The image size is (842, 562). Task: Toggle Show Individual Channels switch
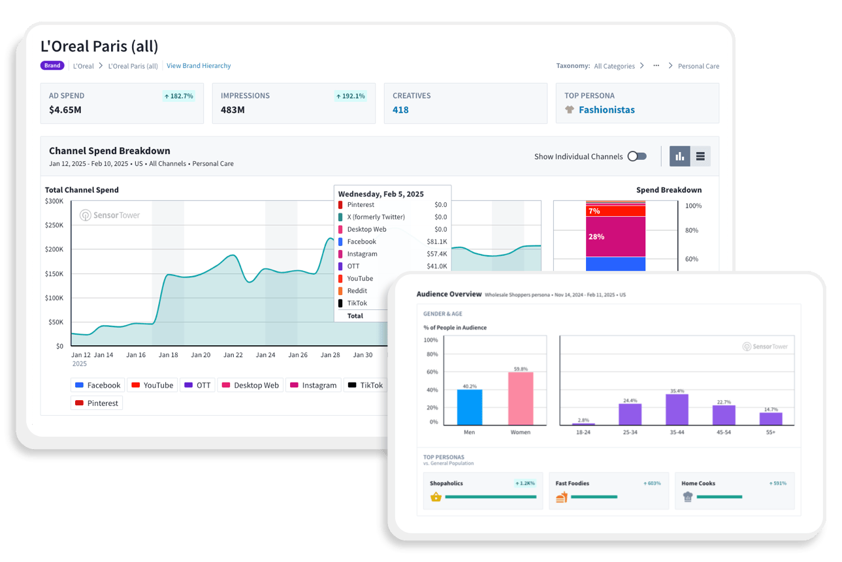(637, 157)
